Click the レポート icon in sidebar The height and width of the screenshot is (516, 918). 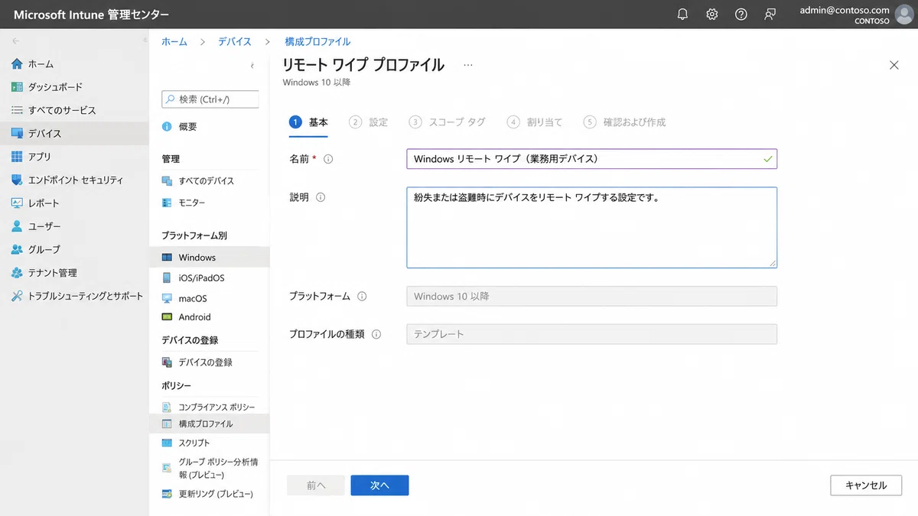pos(17,203)
